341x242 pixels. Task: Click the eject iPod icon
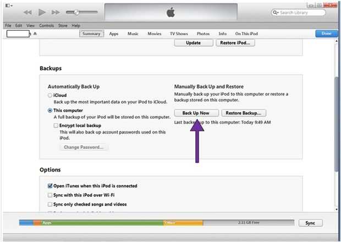tap(35, 34)
